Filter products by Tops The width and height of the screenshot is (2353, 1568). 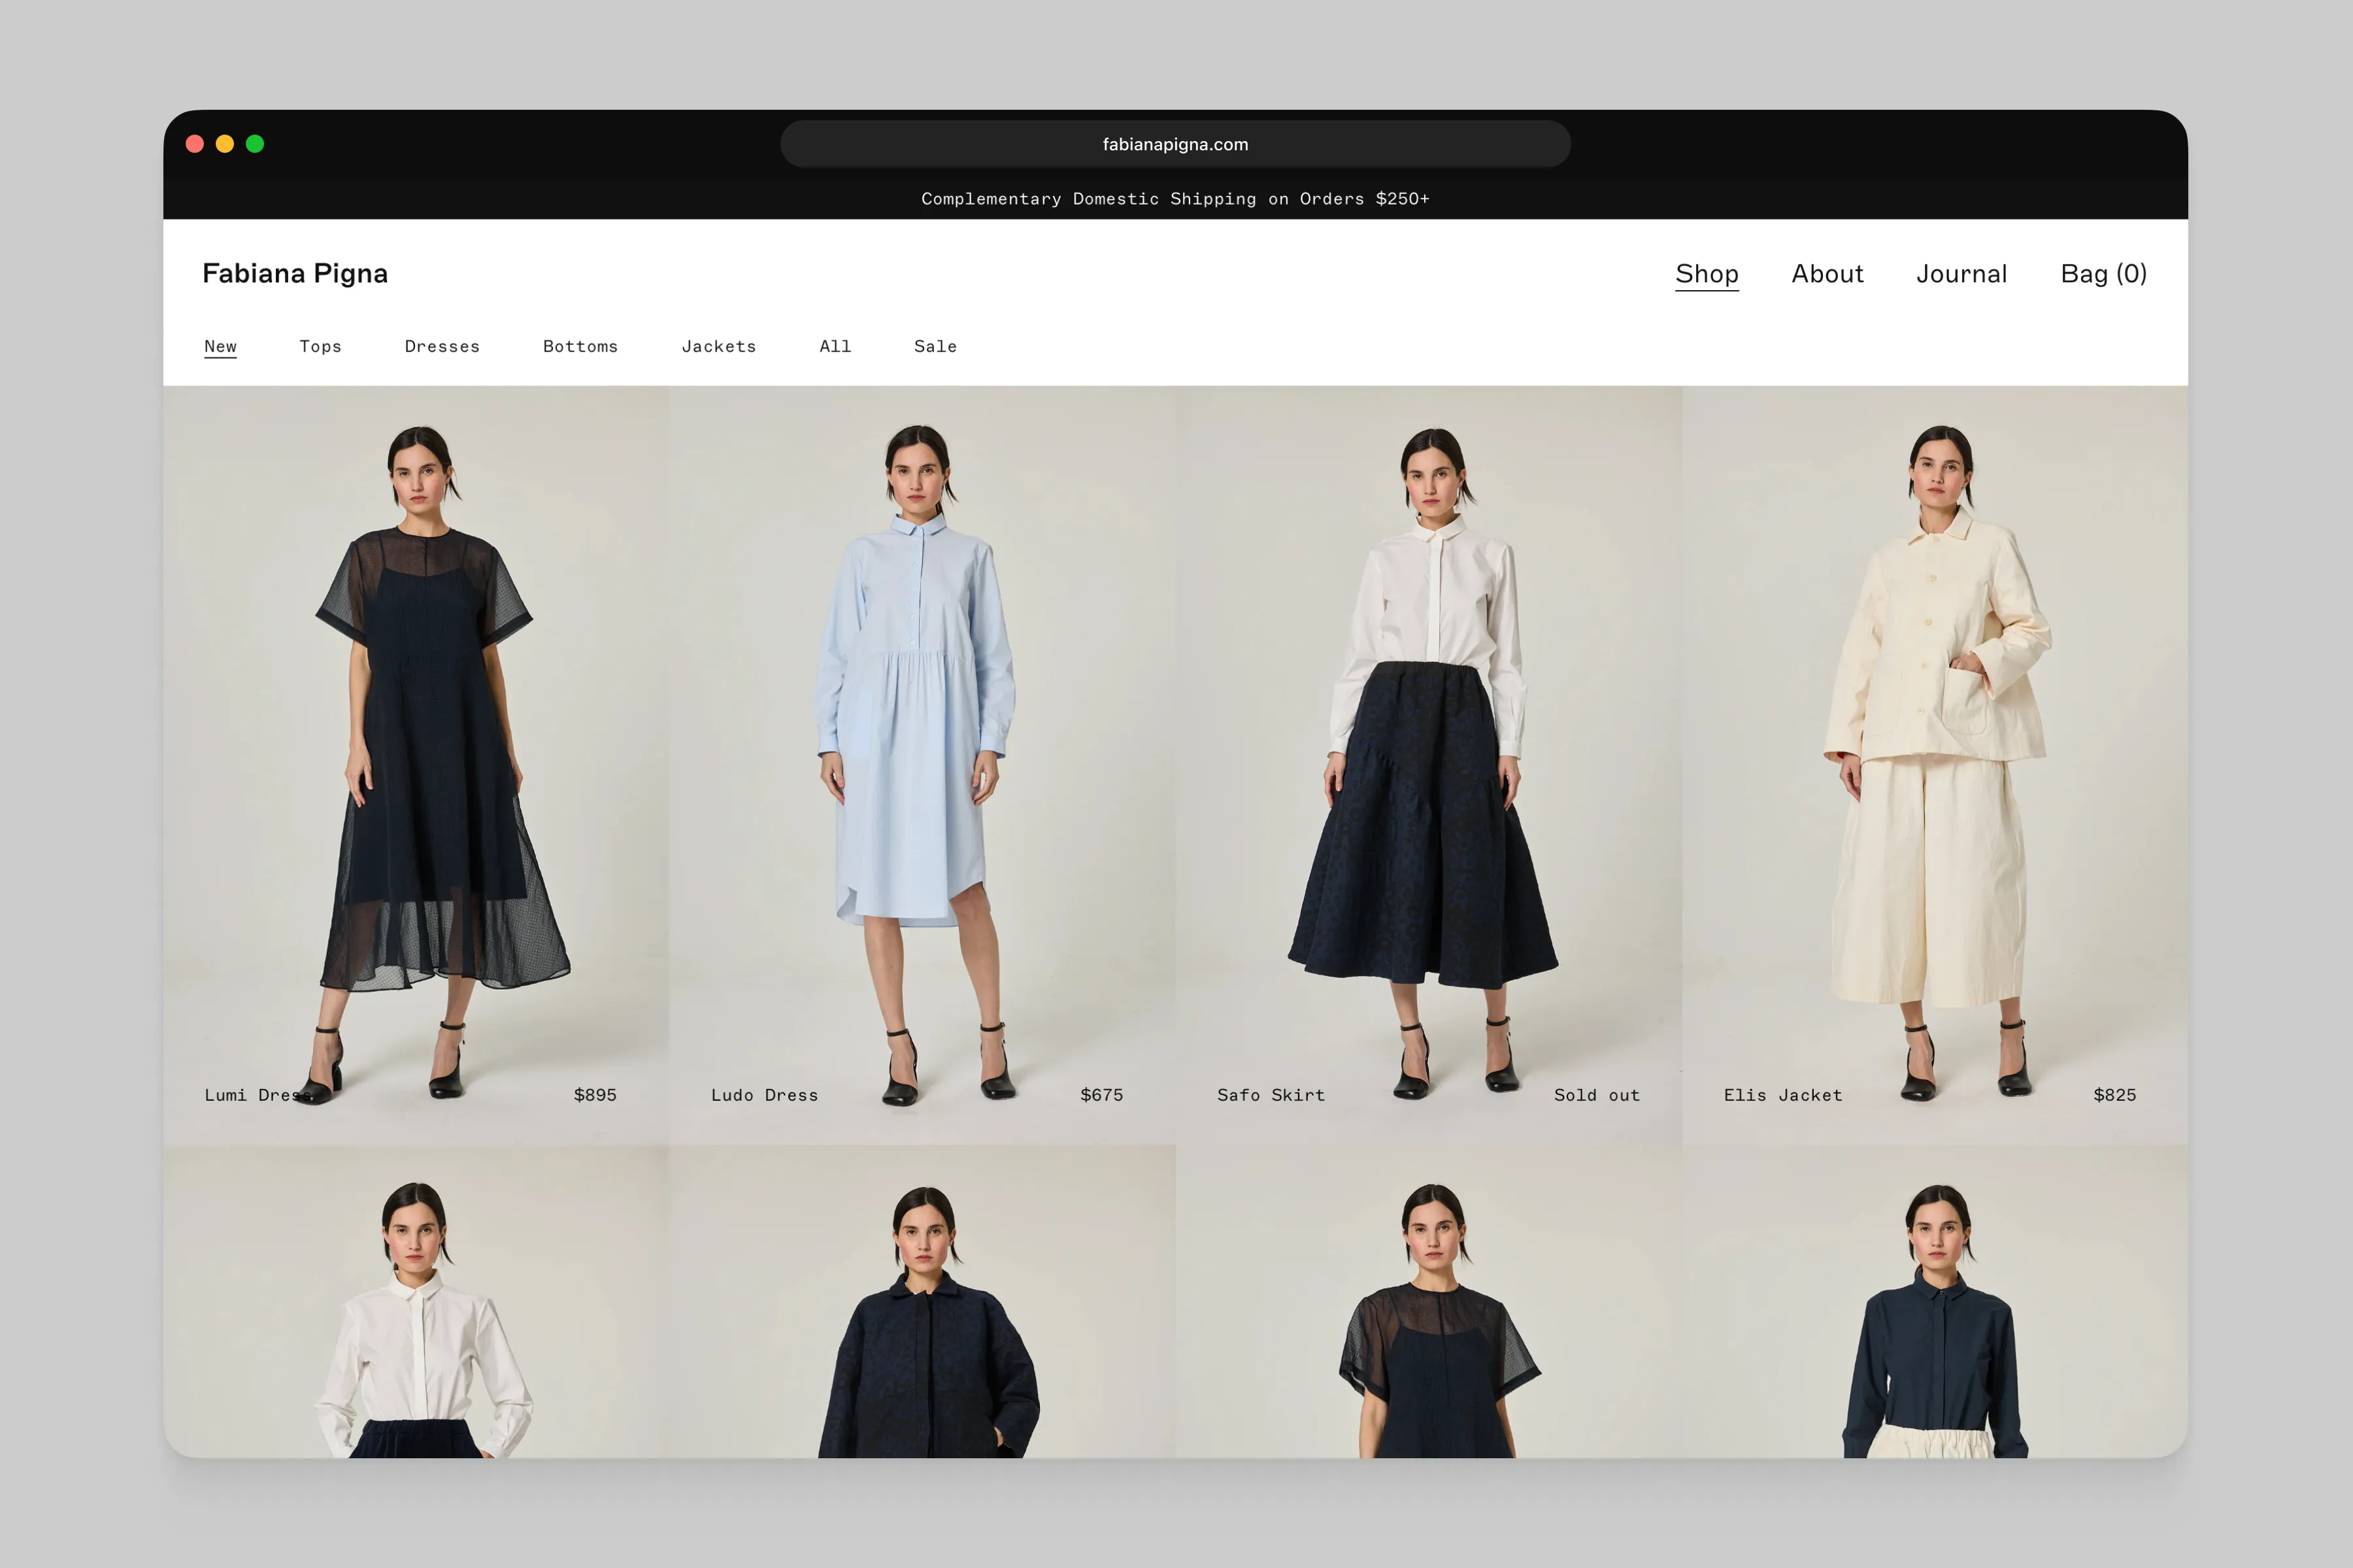[x=320, y=346]
